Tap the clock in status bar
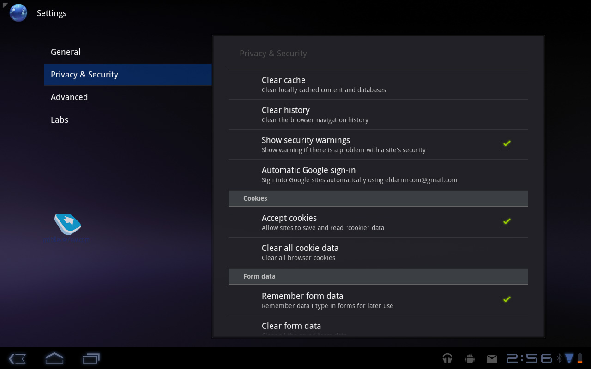Viewport: 591px width, 369px height. pyautogui.click(x=529, y=358)
